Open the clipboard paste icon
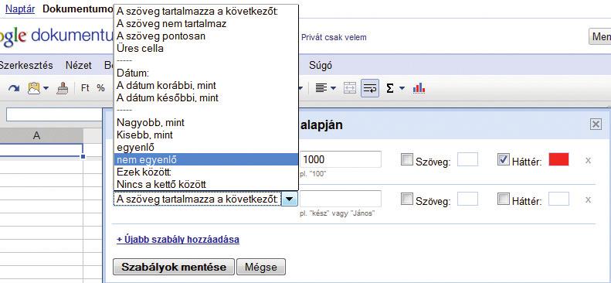The width and height of the screenshot is (611, 283). pos(34,88)
